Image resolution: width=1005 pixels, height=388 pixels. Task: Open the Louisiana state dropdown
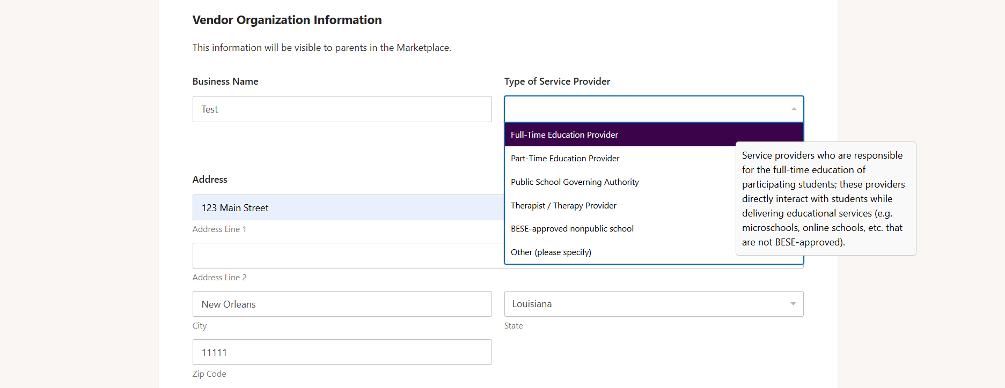coord(654,304)
